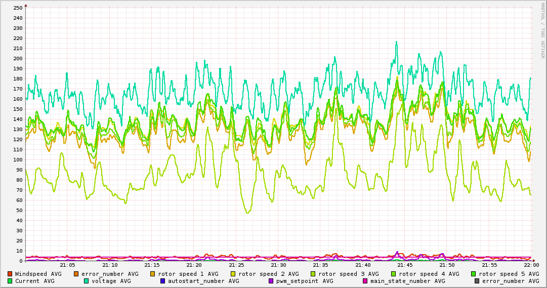Select 'error_number AVG' text beside orange swatch
Screen dimensions: 547x288
click(x=110, y=274)
